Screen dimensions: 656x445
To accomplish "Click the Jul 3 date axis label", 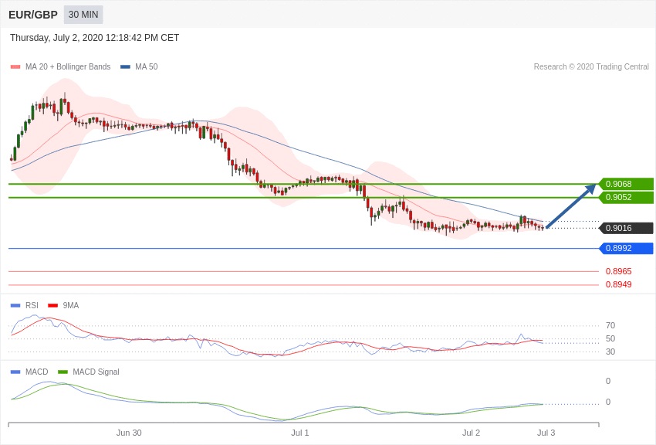I will pyautogui.click(x=546, y=433).
